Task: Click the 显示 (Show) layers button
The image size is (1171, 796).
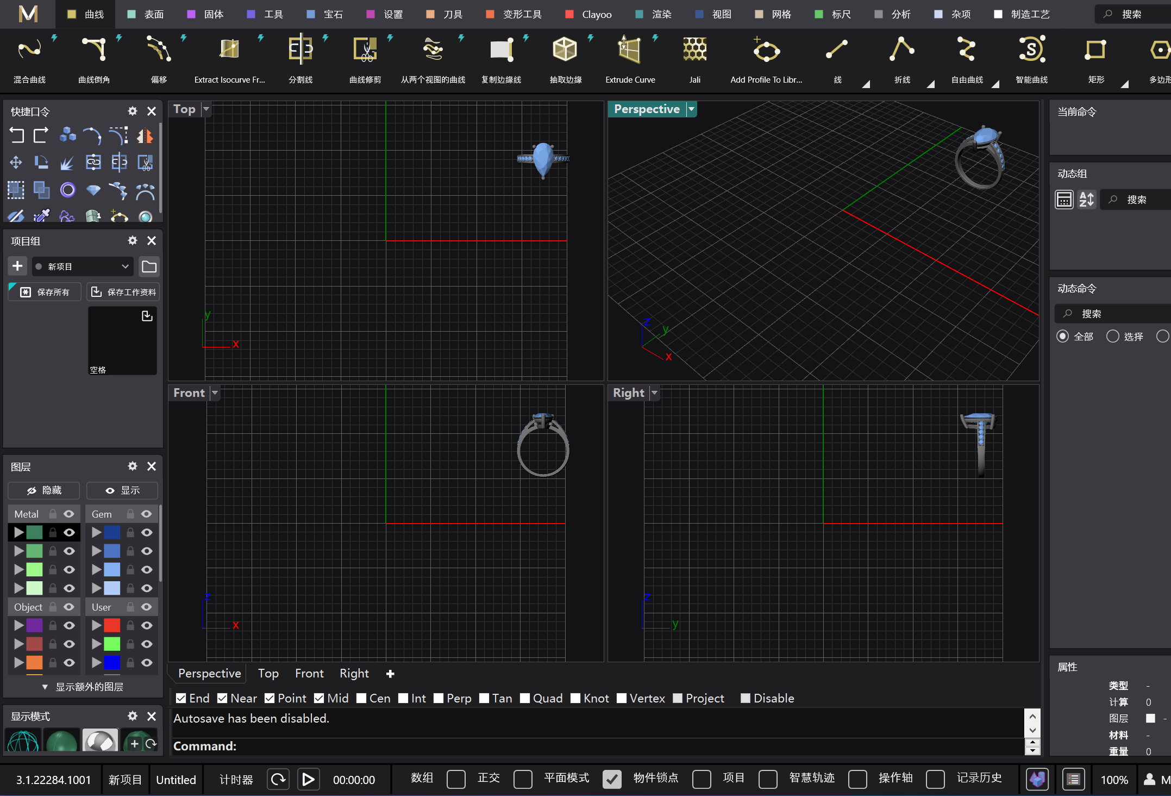Action: [122, 490]
